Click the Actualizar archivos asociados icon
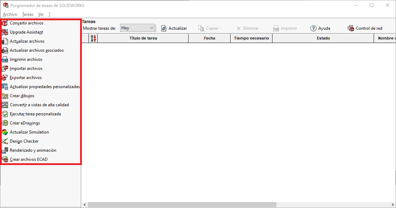Viewport: 396px width, 208px height. pos(5,50)
